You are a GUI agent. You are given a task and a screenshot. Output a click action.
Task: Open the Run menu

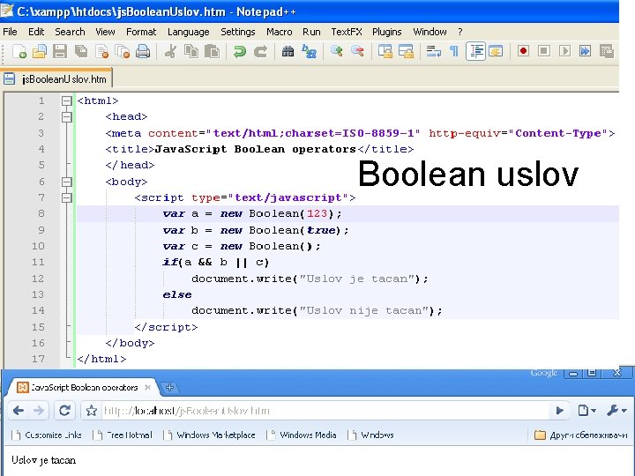click(x=311, y=32)
